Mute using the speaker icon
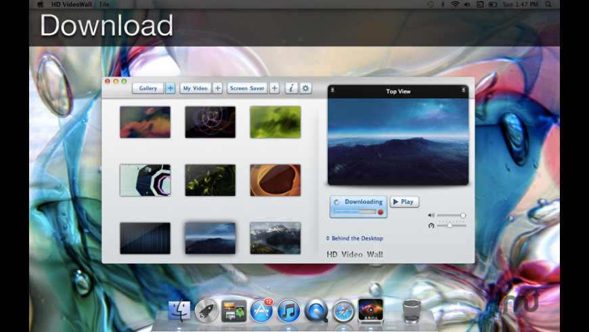The height and width of the screenshot is (332, 589). click(x=431, y=215)
